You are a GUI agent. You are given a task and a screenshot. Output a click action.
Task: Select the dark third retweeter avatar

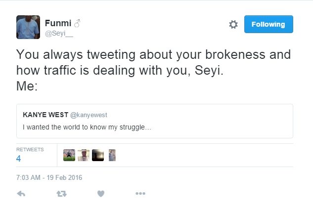98,155
